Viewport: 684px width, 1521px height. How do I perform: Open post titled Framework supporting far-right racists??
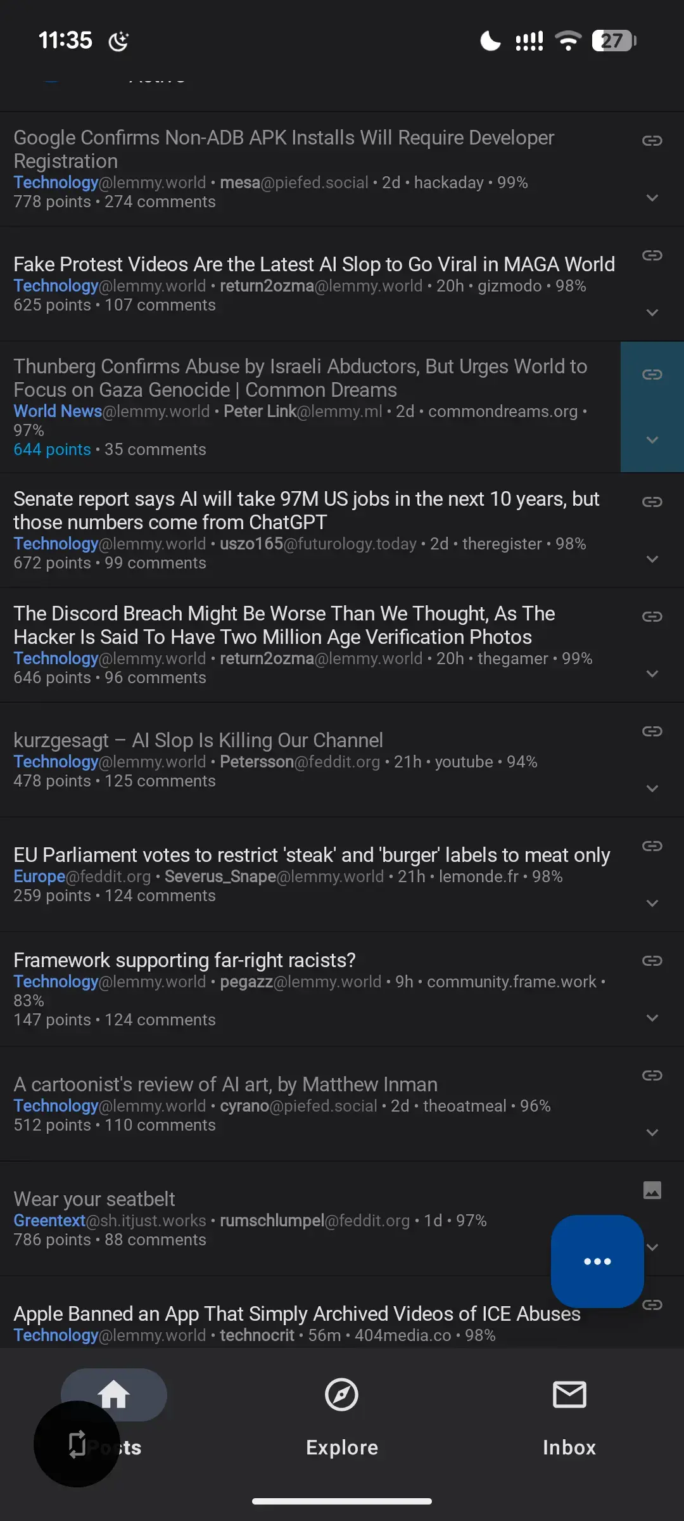pyautogui.click(x=184, y=960)
